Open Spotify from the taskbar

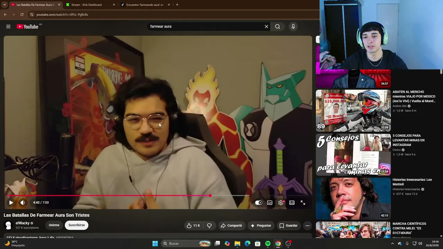click(x=268, y=243)
